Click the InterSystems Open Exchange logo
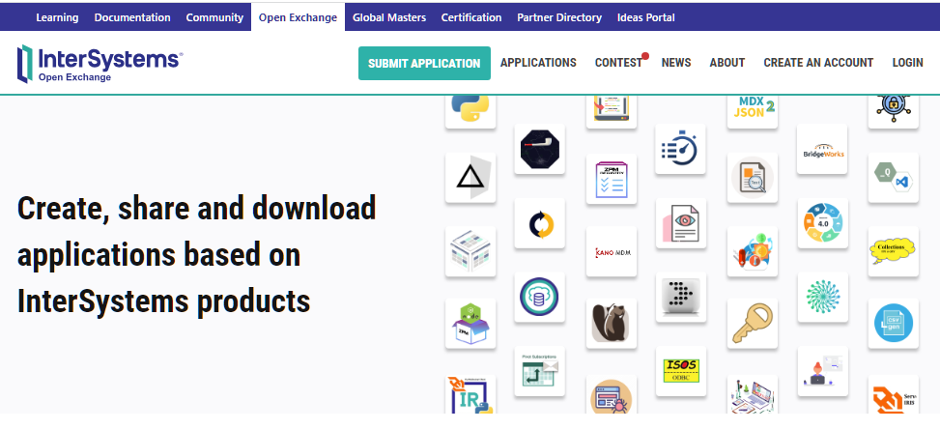This screenshot has width=940, height=430. coord(100,63)
